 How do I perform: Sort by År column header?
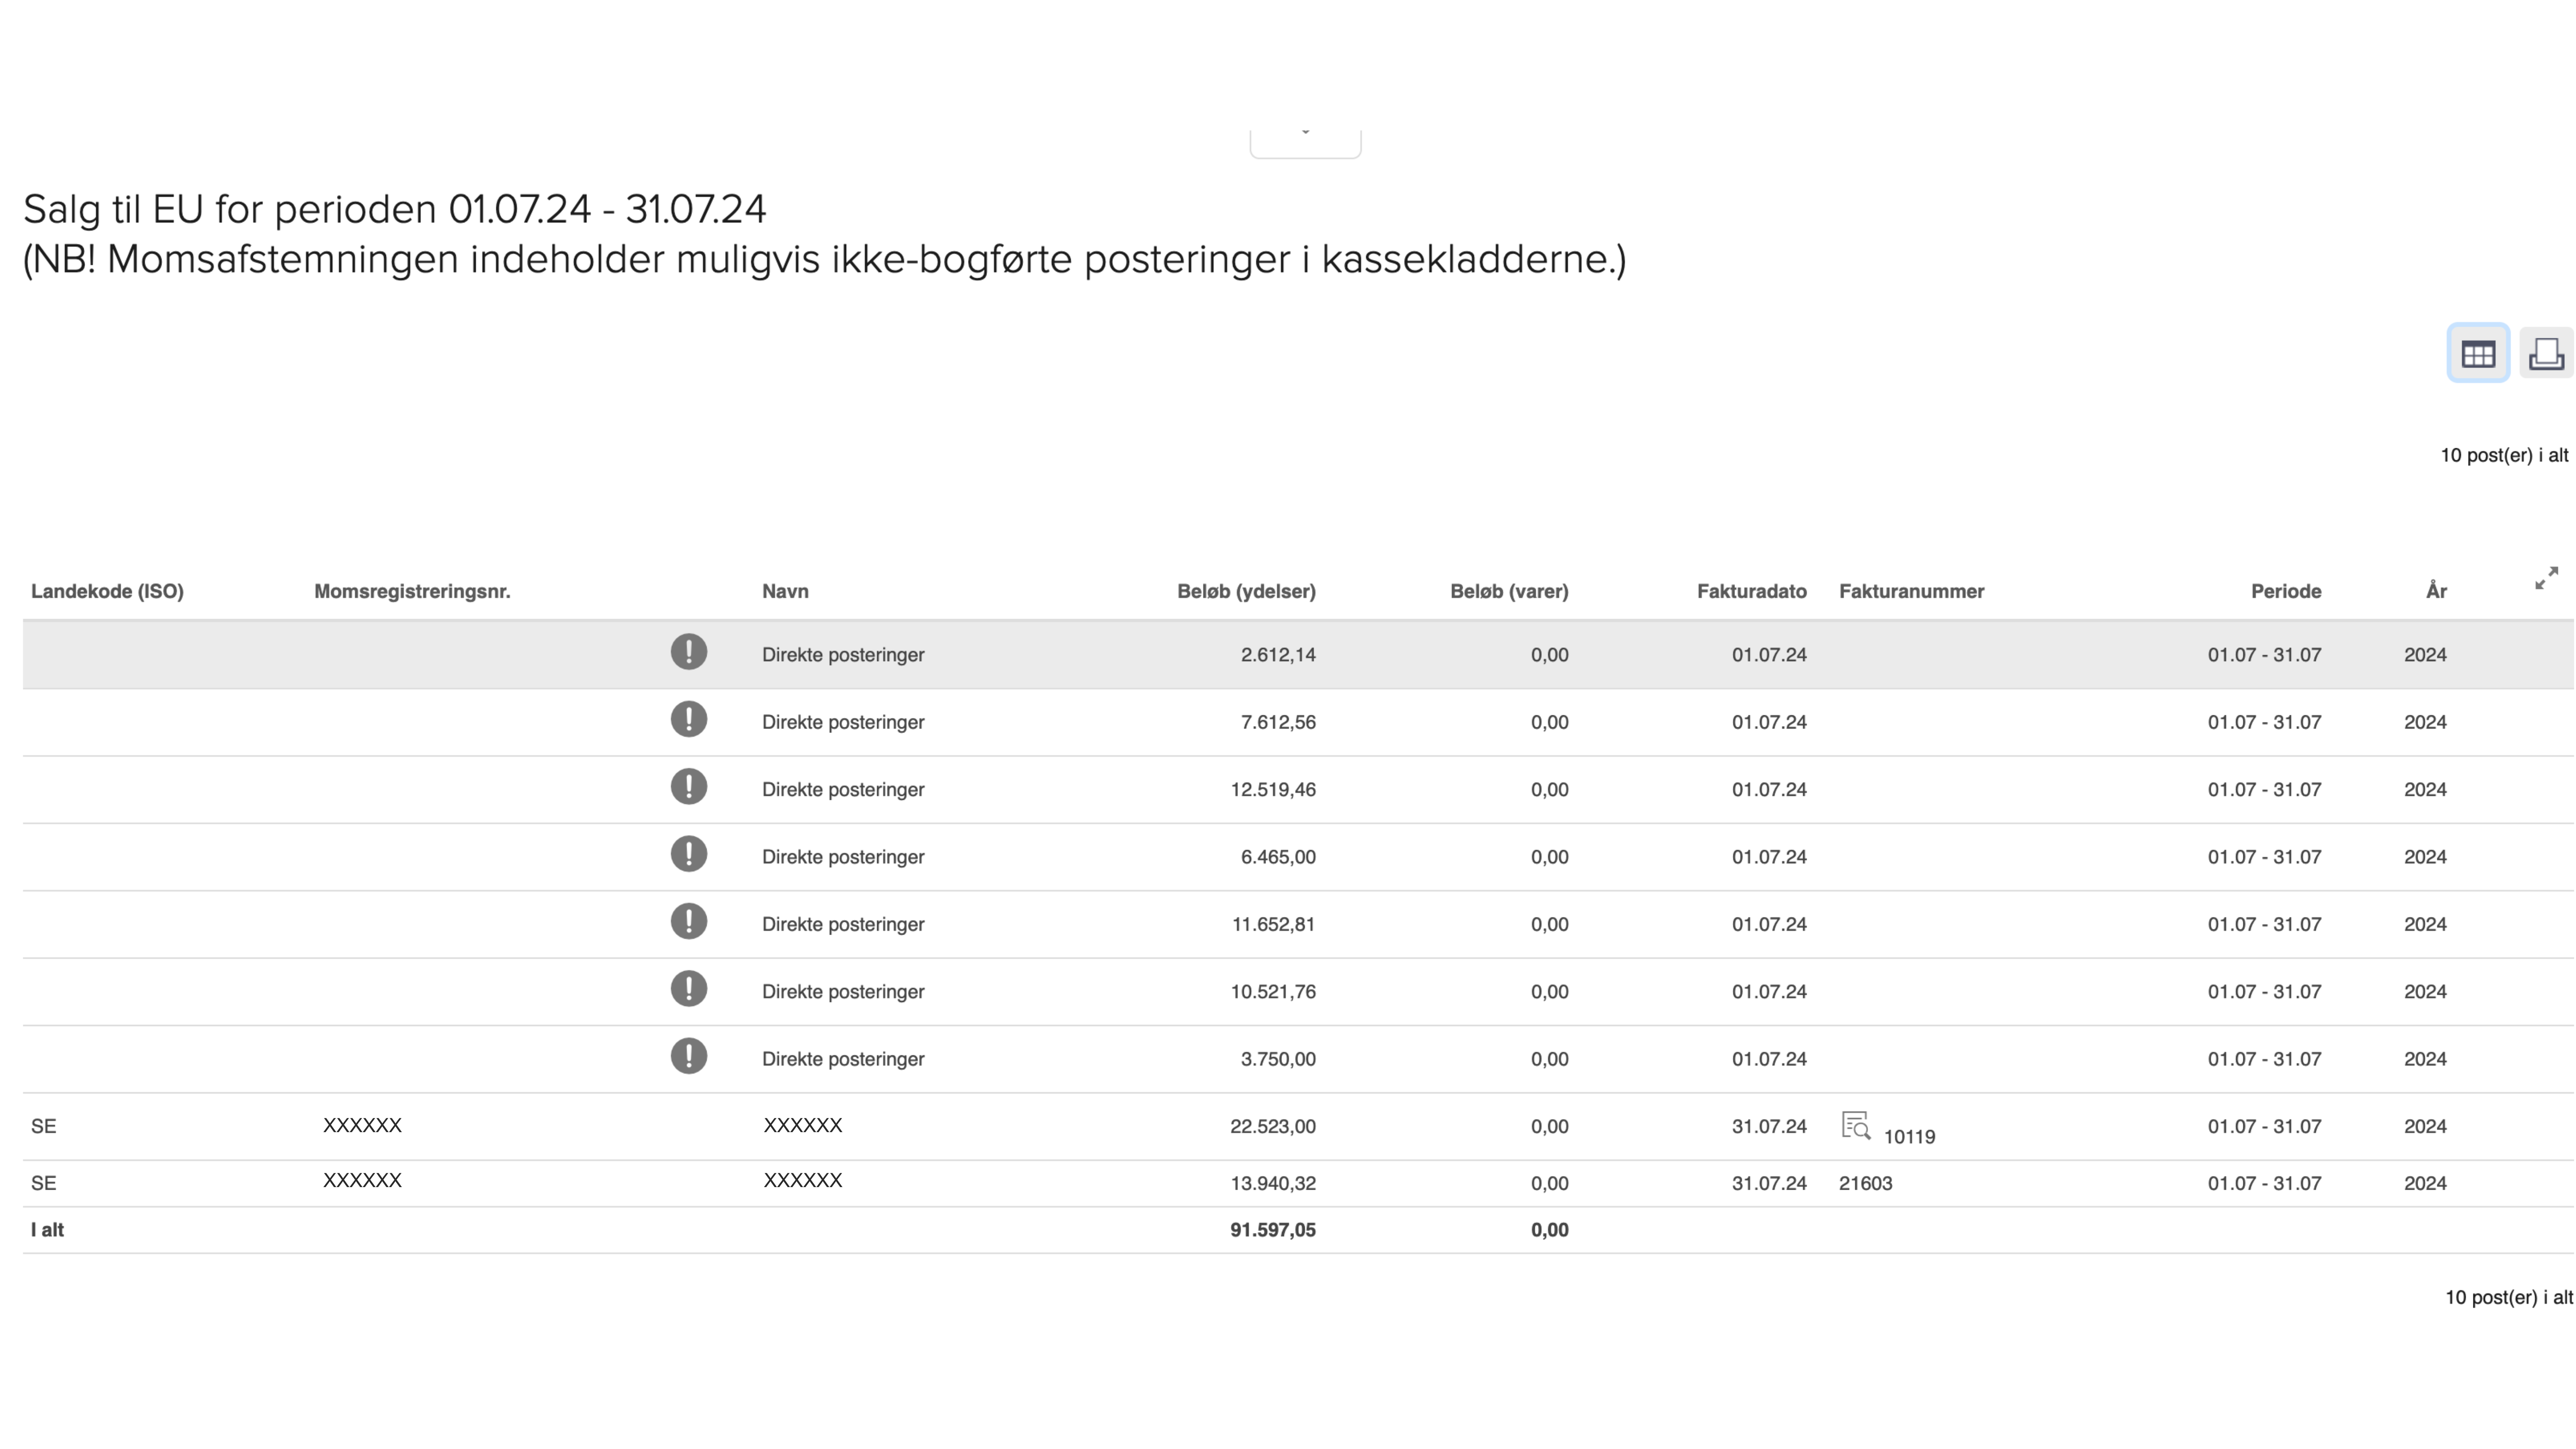tap(2436, 591)
